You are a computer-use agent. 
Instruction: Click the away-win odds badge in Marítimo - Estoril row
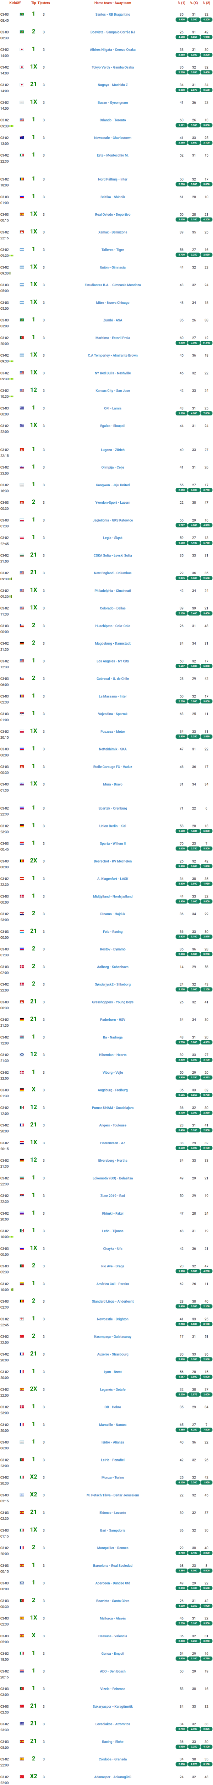[x=206, y=343]
